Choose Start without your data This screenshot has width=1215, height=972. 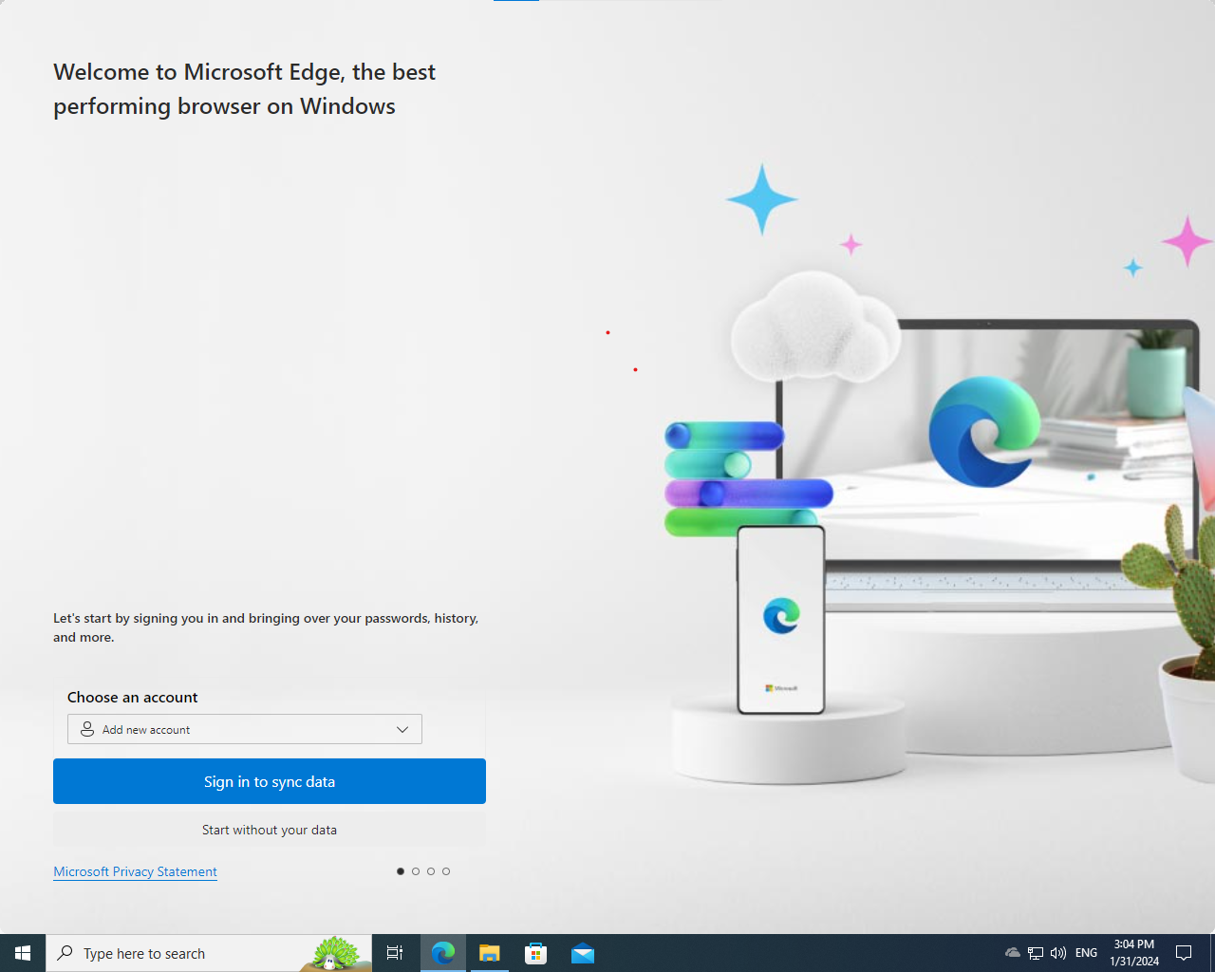click(x=270, y=830)
